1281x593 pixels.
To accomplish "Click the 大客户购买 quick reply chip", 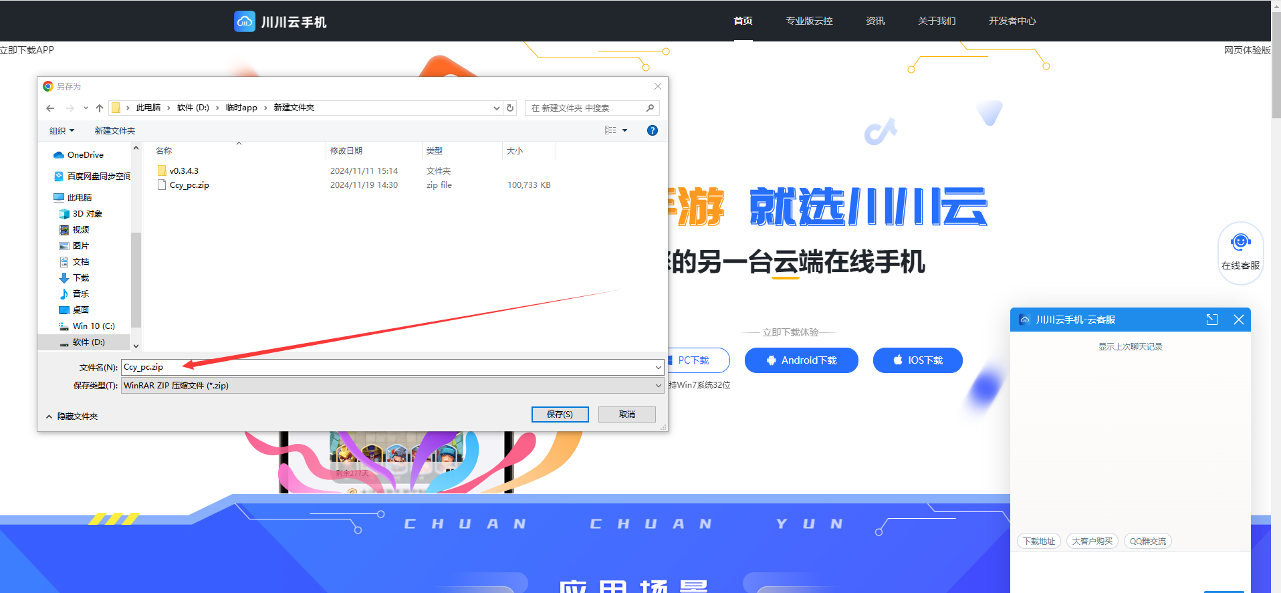I will pos(1092,541).
